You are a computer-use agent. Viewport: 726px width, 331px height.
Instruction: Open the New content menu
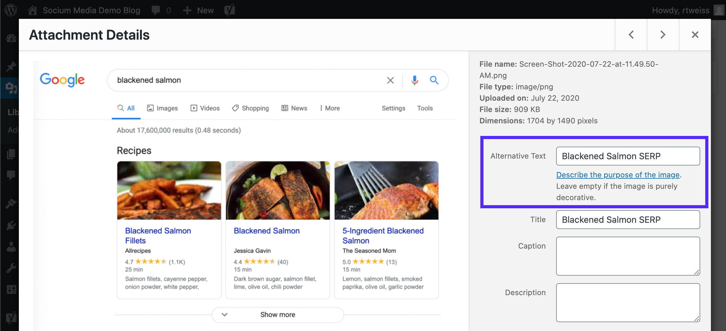click(198, 10)
